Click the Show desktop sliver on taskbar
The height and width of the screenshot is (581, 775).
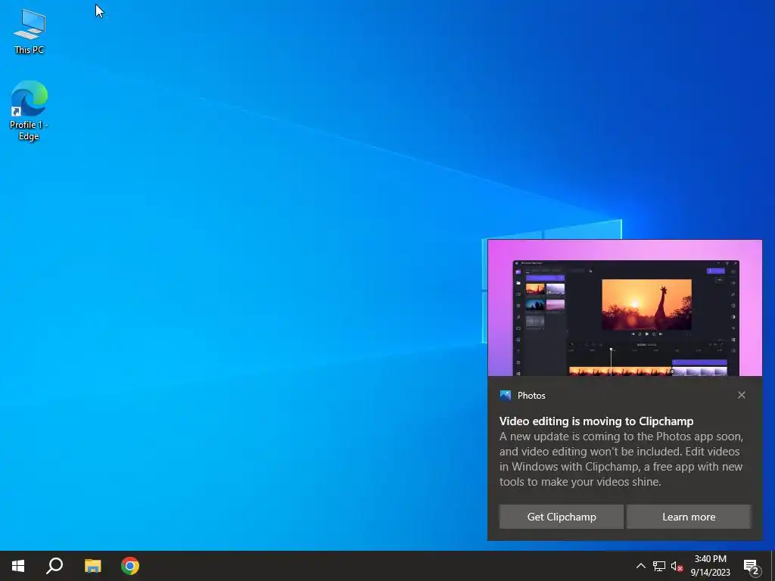click(x=773, y=566)
